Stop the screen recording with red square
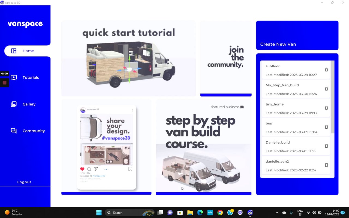This screenshot has width=349, height=218. [x=4, y=83]
